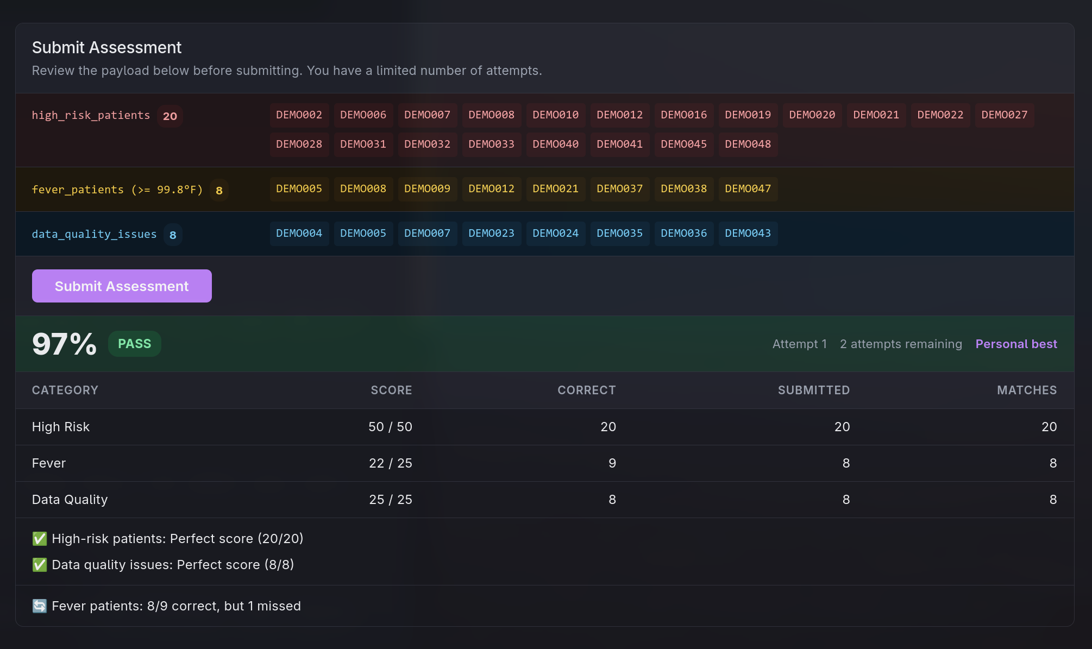Click the fever_patients count badge
Screen dimensions: 1092x649
point(219,191)
